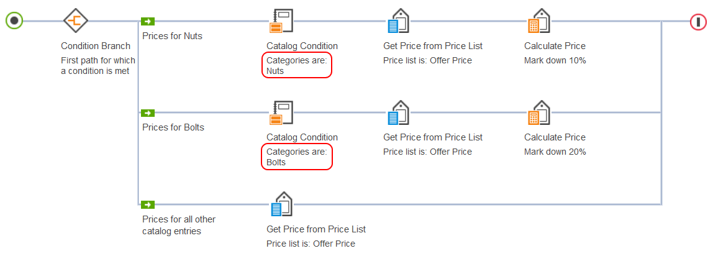Screen dimensions: 713x256
Task: Click green arrow for all other entries path
Action: tap(147, 204)
